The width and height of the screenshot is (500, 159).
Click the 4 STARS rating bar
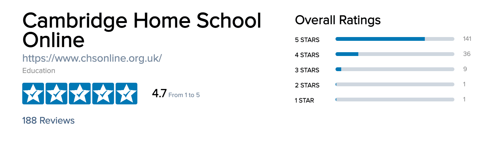click(x=395, y=54)
